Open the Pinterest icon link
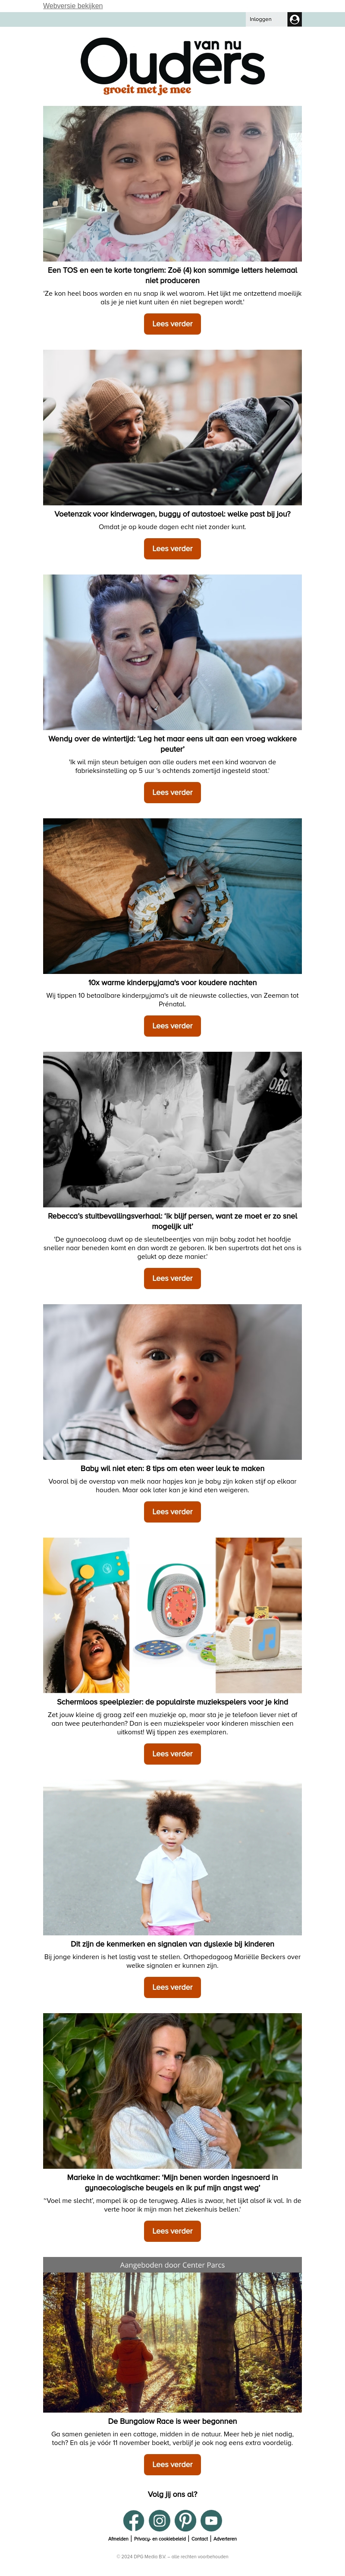345x2576 pixels. (185, 2520)
